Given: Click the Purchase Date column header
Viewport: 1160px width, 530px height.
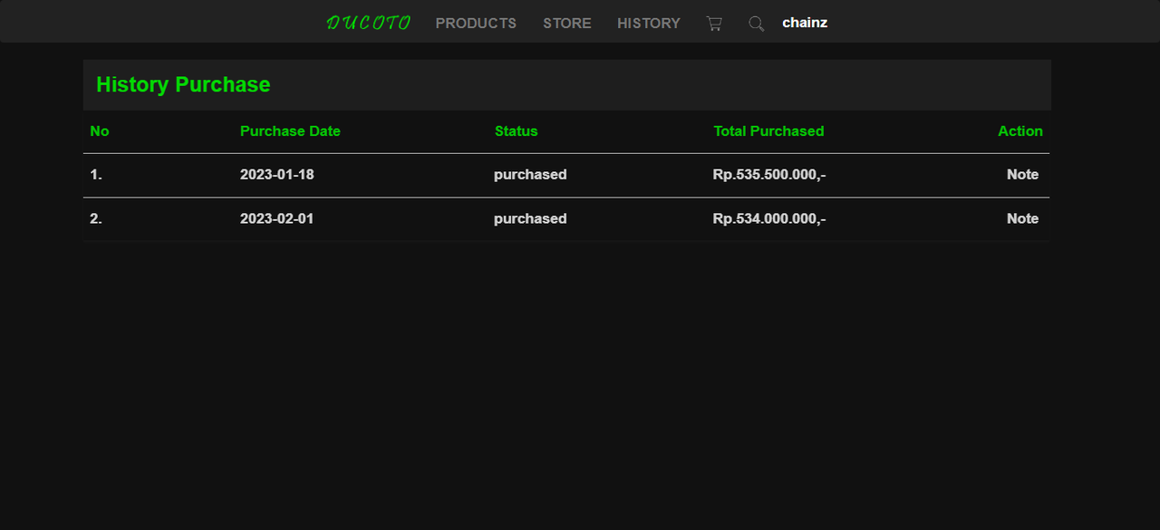Looking at the screenshot, I should [x=290, y=131].
